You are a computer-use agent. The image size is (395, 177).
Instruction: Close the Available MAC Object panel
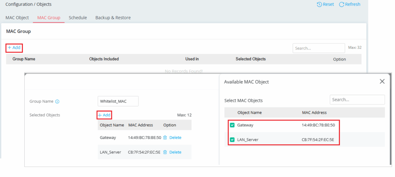pyautogui.click(x=382, y=81)
